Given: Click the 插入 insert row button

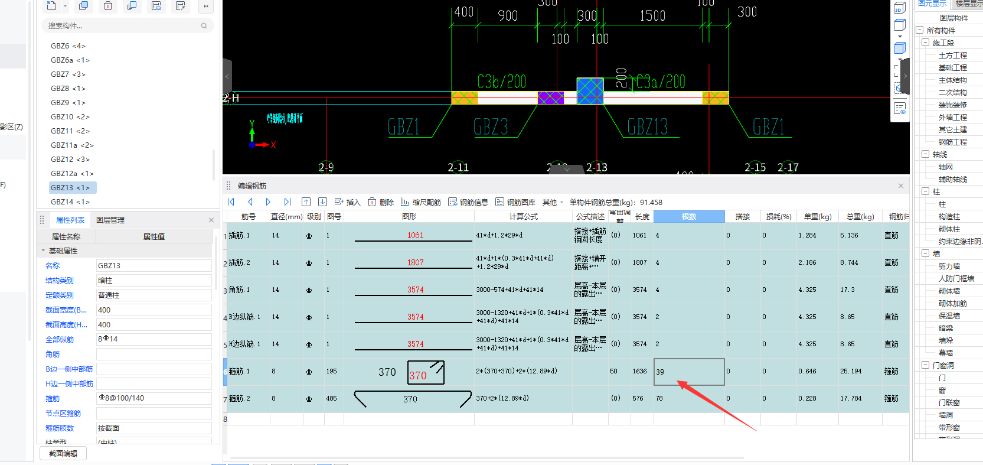Looking at the screenshot, I should pos(347,202).
